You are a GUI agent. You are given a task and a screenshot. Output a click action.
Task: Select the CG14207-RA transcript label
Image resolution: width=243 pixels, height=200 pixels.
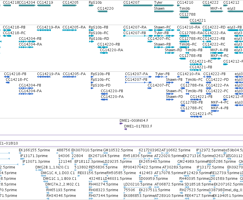pos(135,27)
